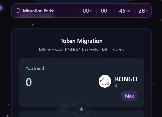Click the 45 minutes countdown value

coord(122,11)
